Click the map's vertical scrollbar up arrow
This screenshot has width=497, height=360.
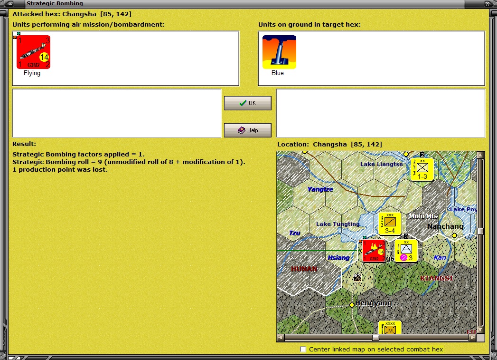tap(480, 155)
